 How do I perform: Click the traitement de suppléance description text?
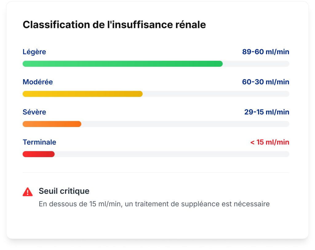tap(154, 204)
